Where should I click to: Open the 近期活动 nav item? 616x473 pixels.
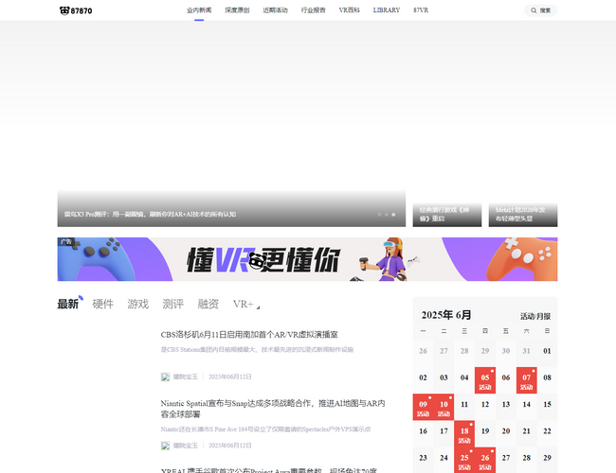tap(275, 10)
